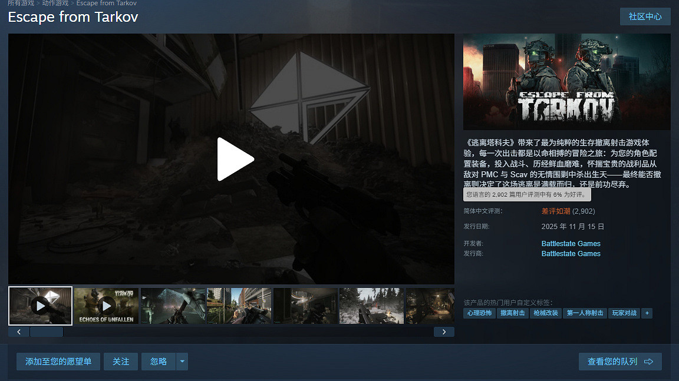679x381 pixels.
Task: Open the 社区中心 community hub
Action: point(645,16)
